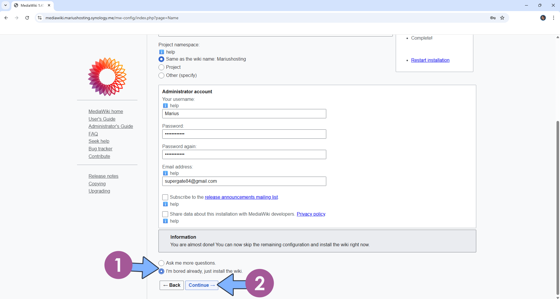Select the Ask me more questions option
This screenshot has width=560, height=299.
[161, 263]
